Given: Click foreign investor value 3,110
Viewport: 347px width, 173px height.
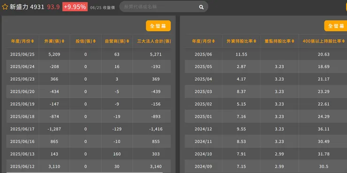Looking at the screenshot, I should tap(54, 166).
